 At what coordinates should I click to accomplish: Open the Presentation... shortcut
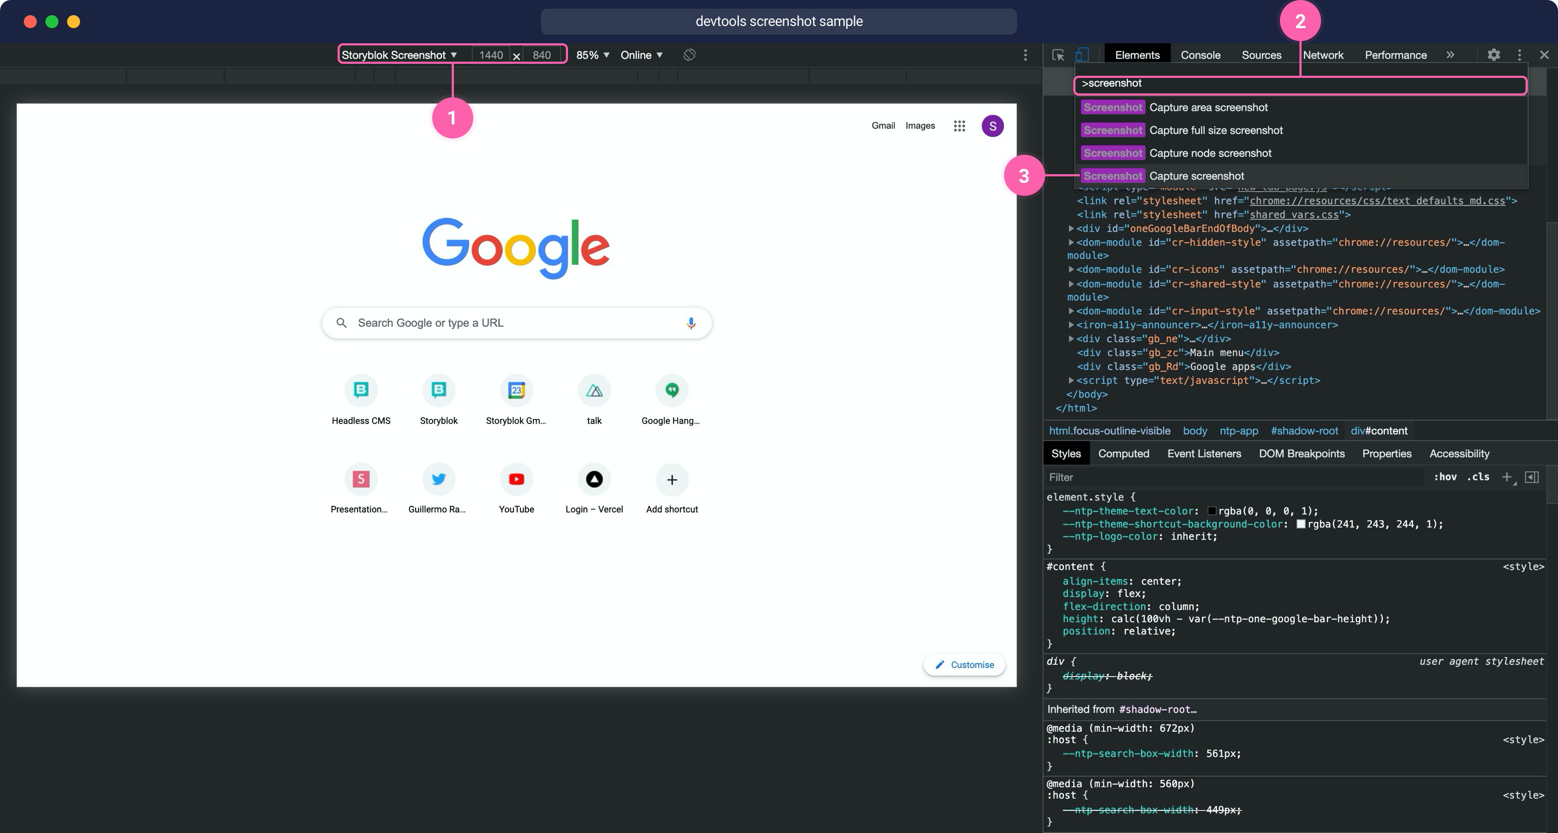[360, 489]
